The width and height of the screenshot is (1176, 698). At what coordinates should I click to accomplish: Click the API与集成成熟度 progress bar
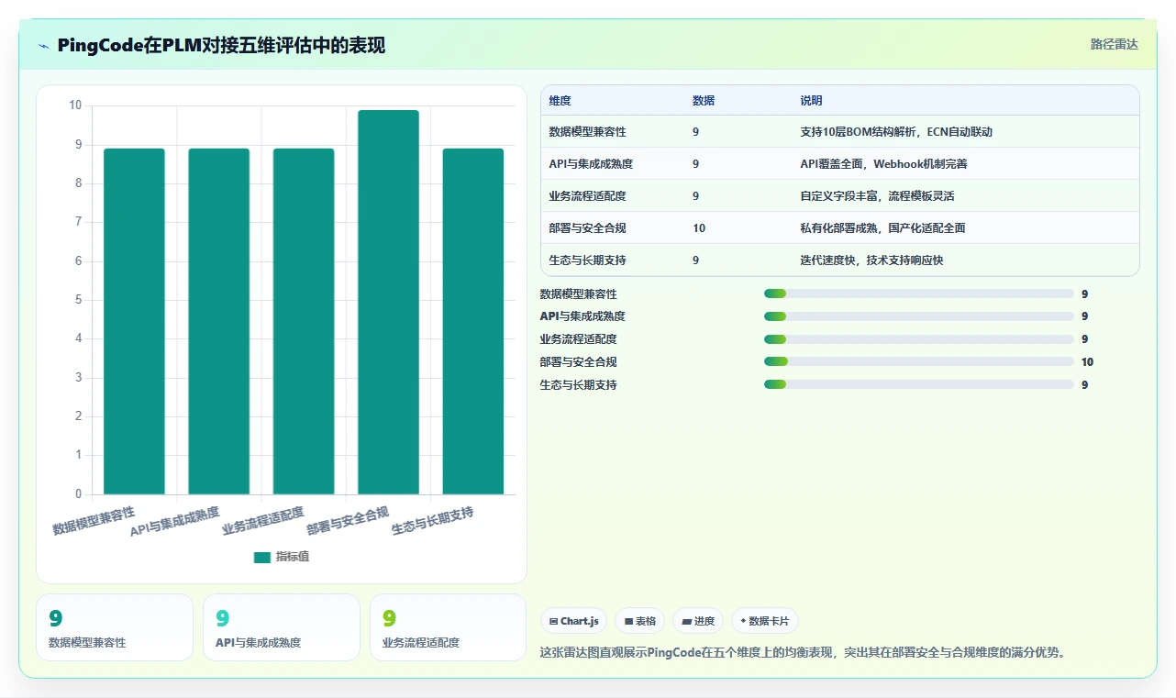[918, 316]
